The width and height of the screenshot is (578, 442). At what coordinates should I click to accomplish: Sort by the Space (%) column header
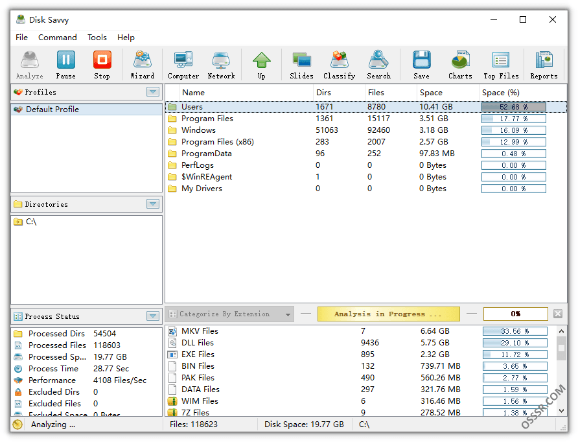(523, 93)
